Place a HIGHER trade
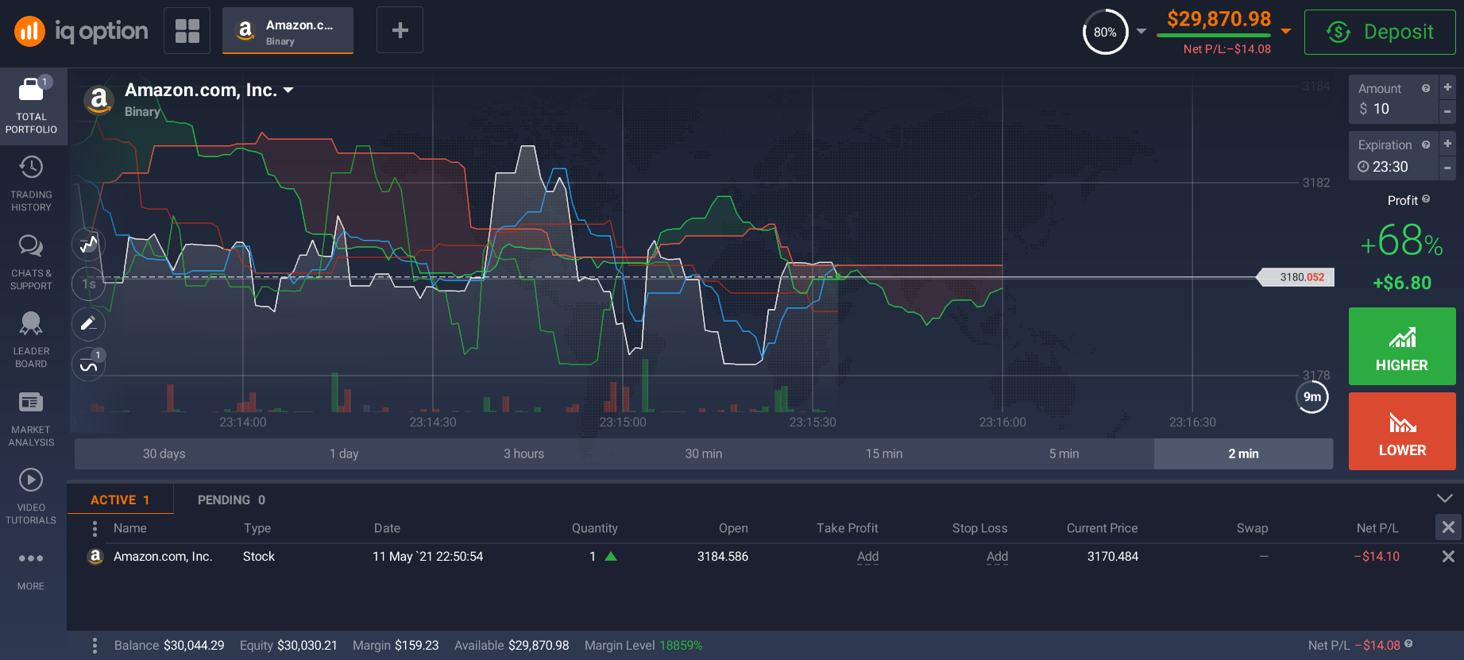 click(x=1402, y=346)
